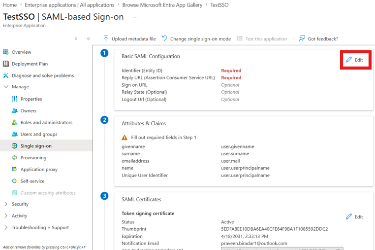The height and width of the screenshot is (250, 375).
Task: Go to Home in the breadcrumb
Action: click(x=10, y=5)
